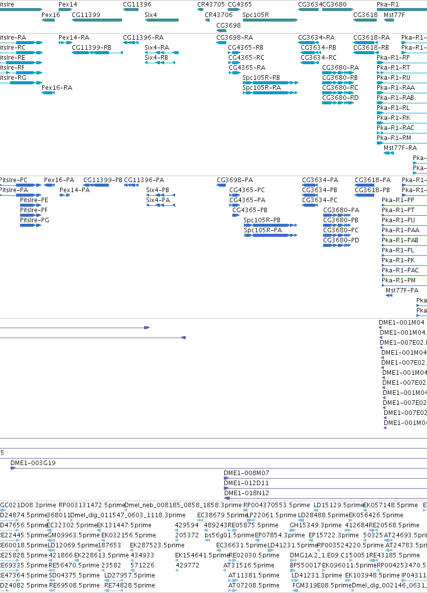Click the Pitslre-PG protein feature
This screenshot has height=593, width=427.
coord(30,225)
